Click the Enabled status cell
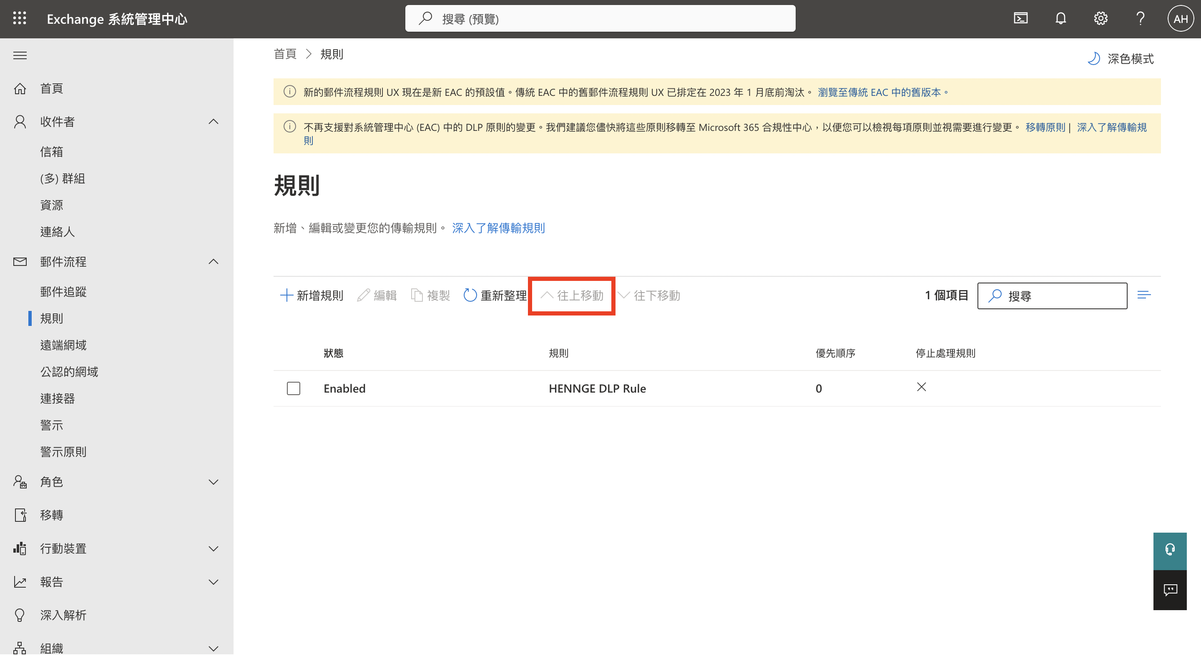This screenshot has height=656, width=1201. 344,388
